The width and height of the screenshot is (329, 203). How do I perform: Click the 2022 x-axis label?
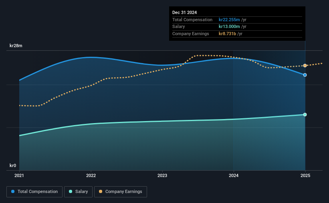pyautogui.click(x=91, y=175)
